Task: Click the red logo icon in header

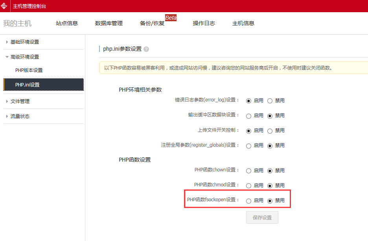Action: pyautogui.click(x=5, y=6)
